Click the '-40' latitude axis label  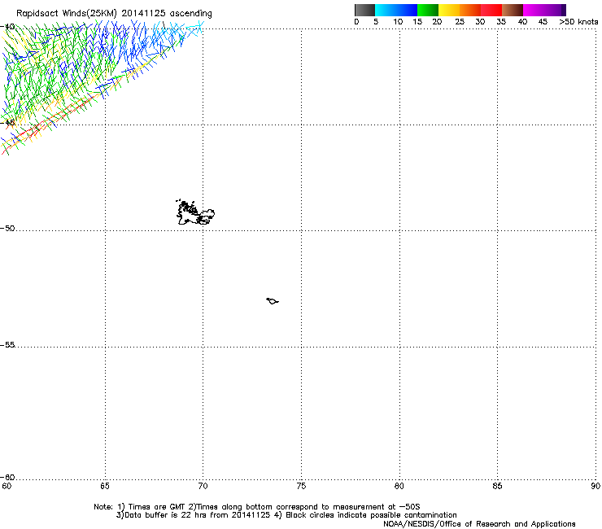7,27
